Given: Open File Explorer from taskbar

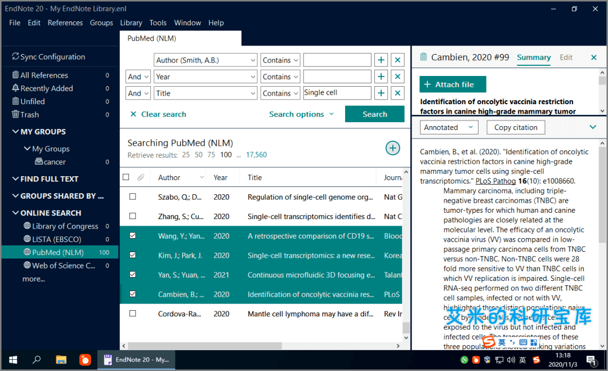Looking at the screenshot, I should tap(61, 360).
